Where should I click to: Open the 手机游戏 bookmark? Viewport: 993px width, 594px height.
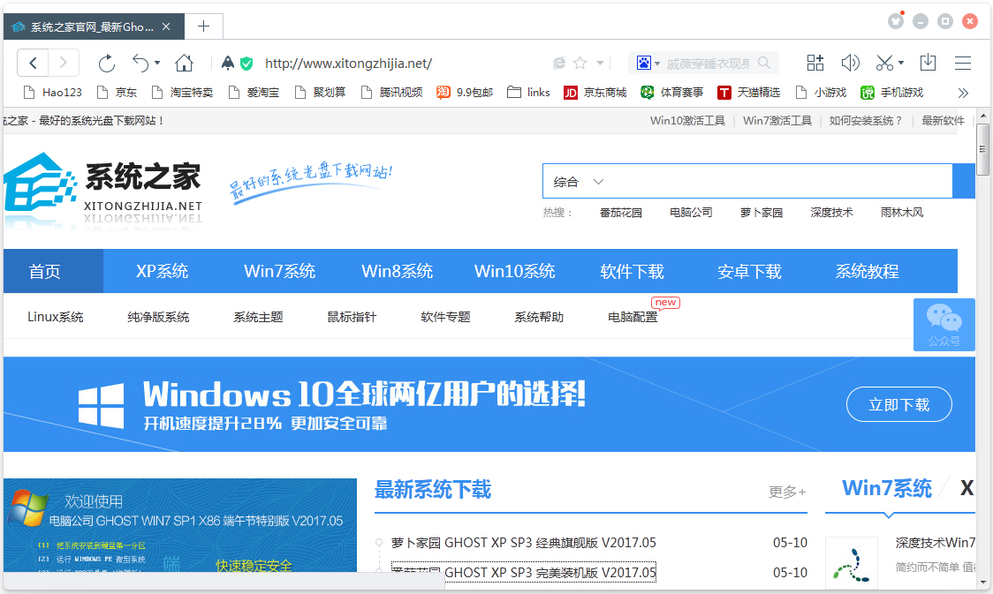(891, 93)
